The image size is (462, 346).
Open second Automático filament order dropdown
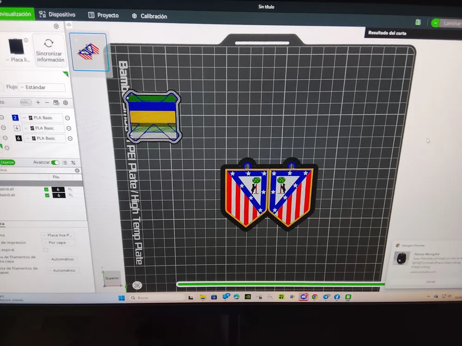coord(63,270)
